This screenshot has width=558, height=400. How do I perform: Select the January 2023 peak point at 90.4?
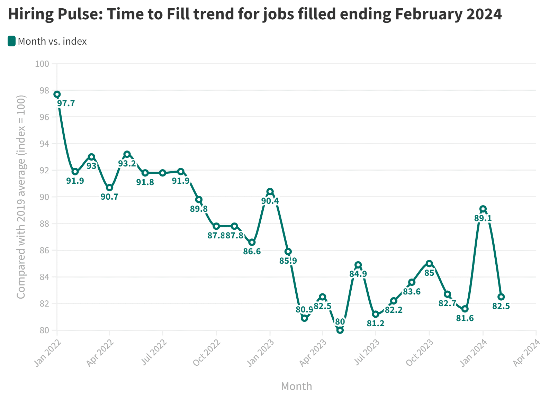tap(270, 192)
